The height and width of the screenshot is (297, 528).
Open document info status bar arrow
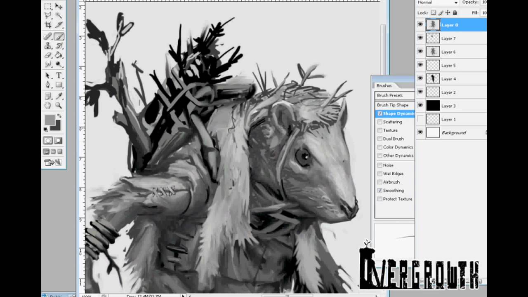coord(184,295)
